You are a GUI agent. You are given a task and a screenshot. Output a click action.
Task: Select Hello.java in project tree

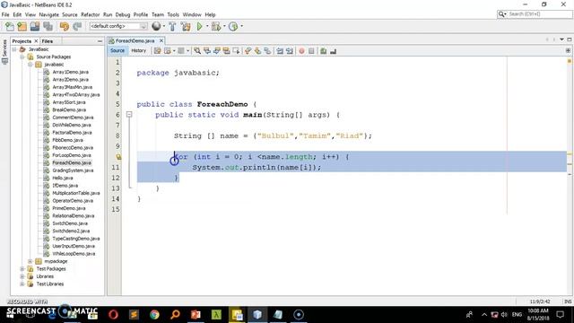(x=62, y=178)
